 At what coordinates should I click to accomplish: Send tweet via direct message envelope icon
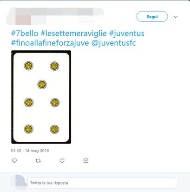86,161
